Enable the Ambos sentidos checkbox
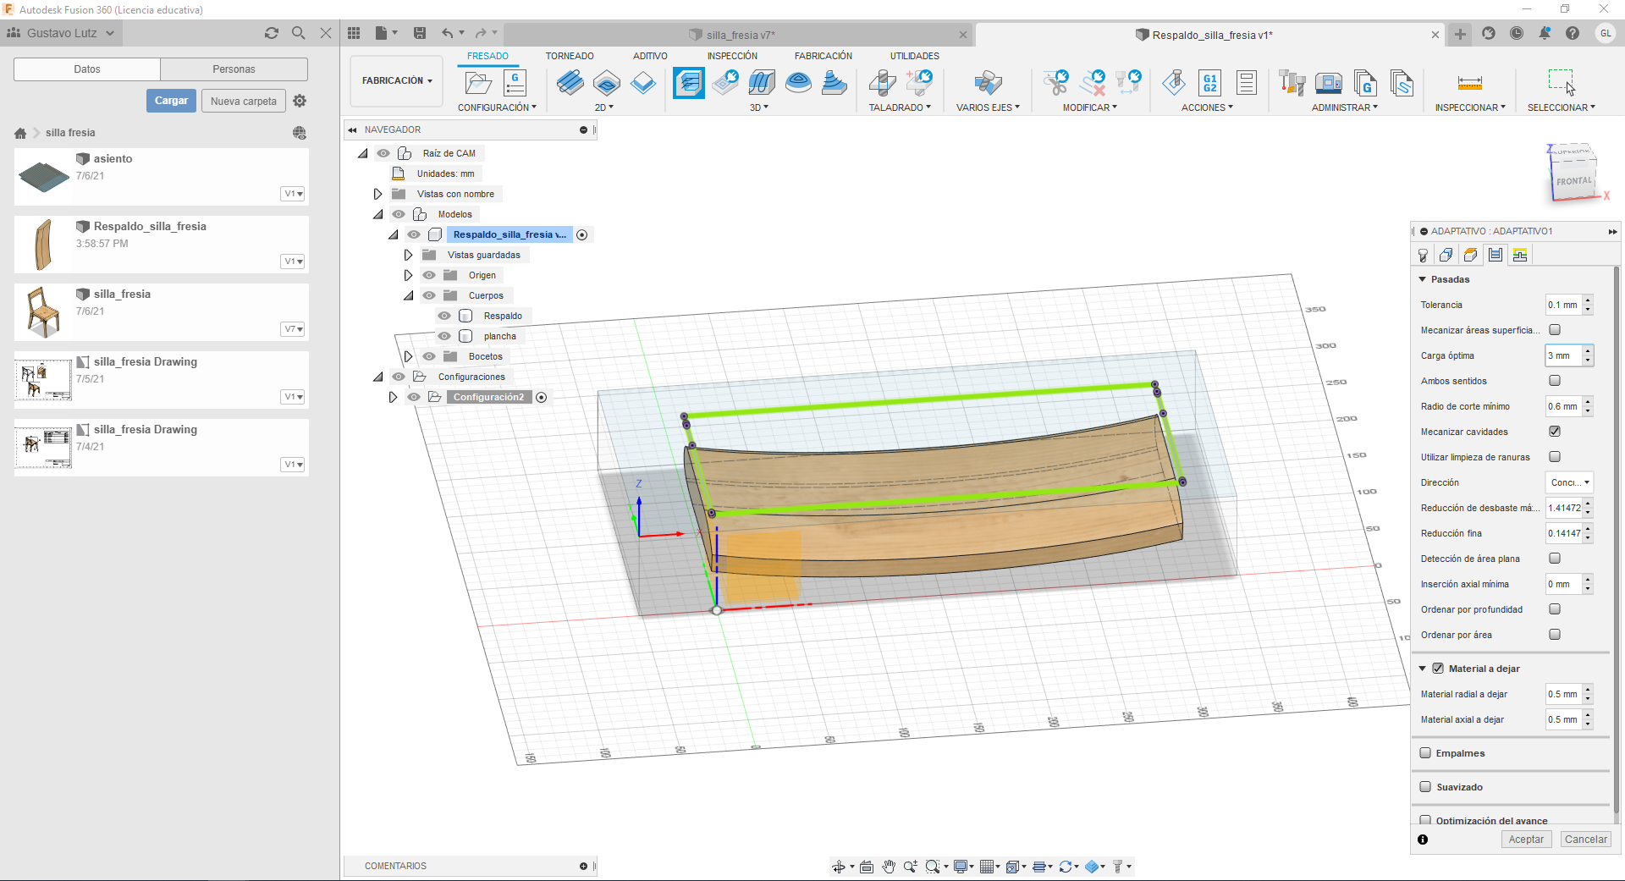 pyautogui.click(x=1555, y=381)
